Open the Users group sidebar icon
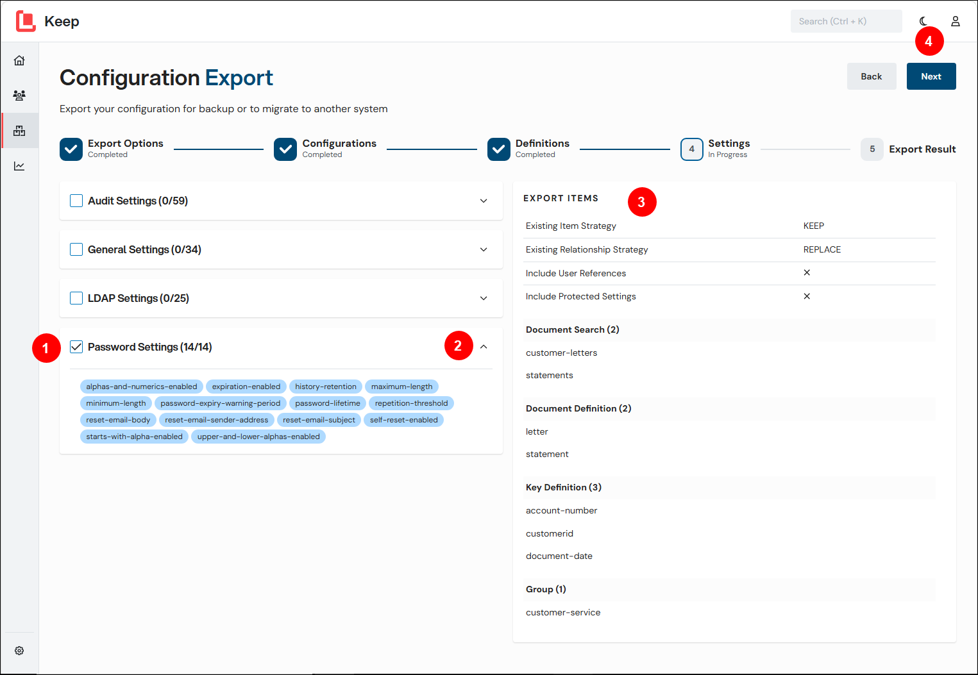This screenshot has height=675, width=978. [19, 96]
